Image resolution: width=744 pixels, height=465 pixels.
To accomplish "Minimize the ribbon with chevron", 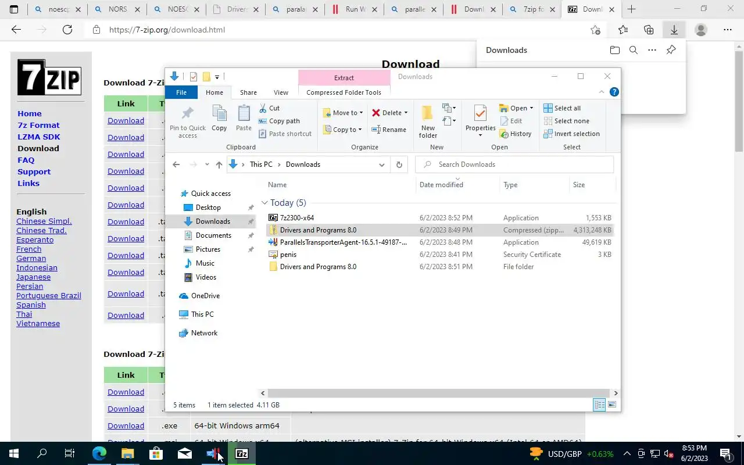I will coord(602,92).
